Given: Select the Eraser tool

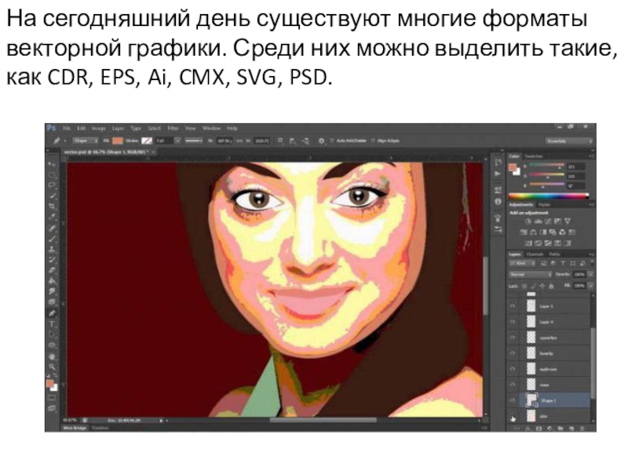Looking at the screenshot, I should (52, 270).
